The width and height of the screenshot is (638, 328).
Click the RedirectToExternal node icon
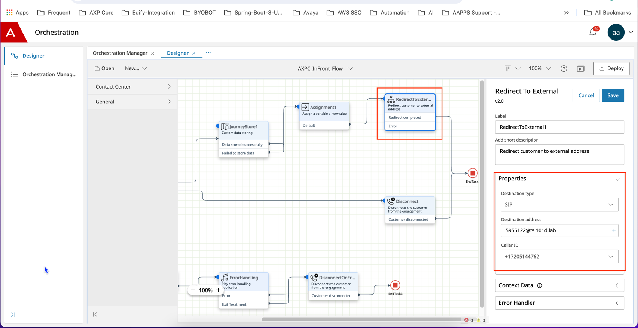[x=391, y=99]
